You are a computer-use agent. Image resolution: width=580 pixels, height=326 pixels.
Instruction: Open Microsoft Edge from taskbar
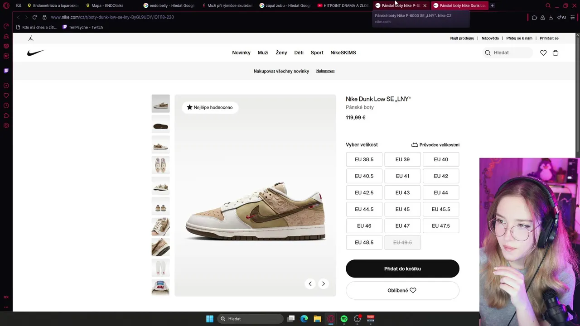(304, 319)
